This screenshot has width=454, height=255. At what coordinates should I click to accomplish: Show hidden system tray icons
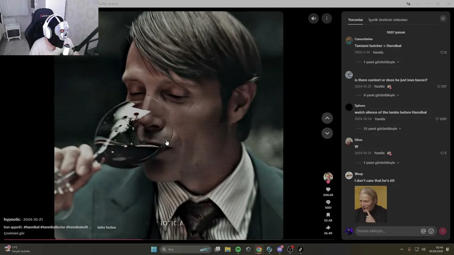pyautogui.click(x=402, y=249)
